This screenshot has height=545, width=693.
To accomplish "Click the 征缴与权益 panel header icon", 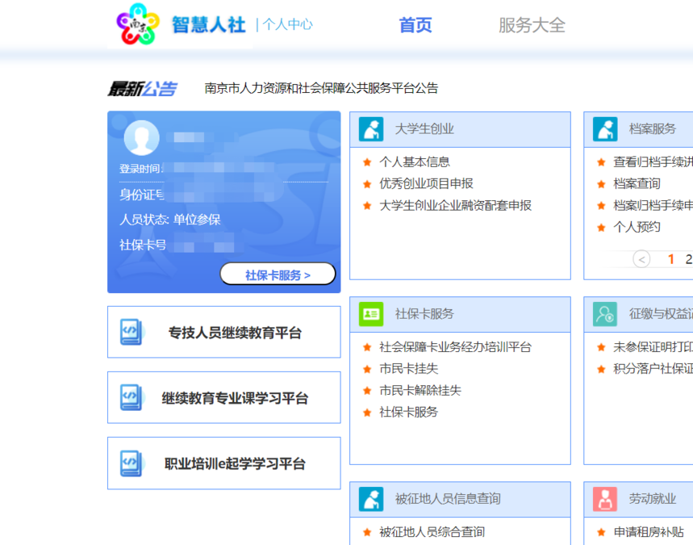I will [605, 314].
